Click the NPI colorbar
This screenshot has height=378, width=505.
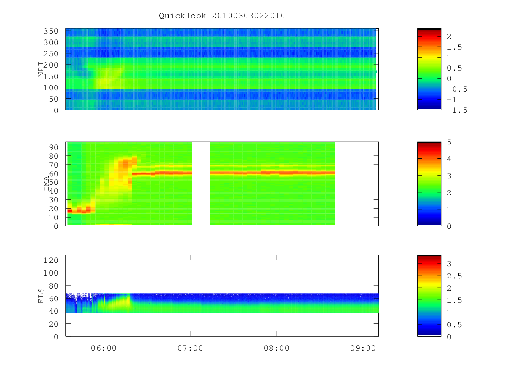click(429, 69)
